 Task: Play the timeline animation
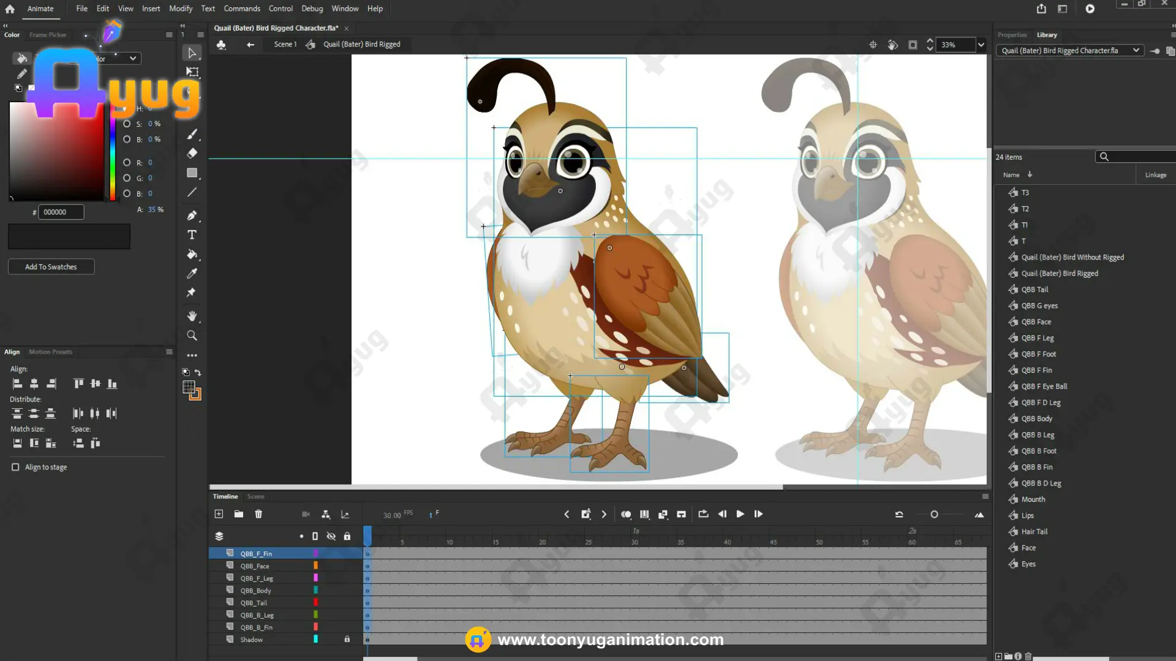pos(740,514)
